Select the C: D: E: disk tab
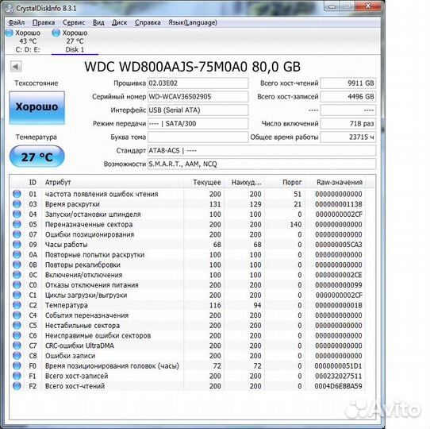 28,41
